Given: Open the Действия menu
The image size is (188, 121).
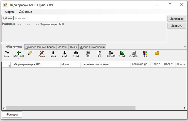Looking at the screenshot, I should (x=25, y=12).
